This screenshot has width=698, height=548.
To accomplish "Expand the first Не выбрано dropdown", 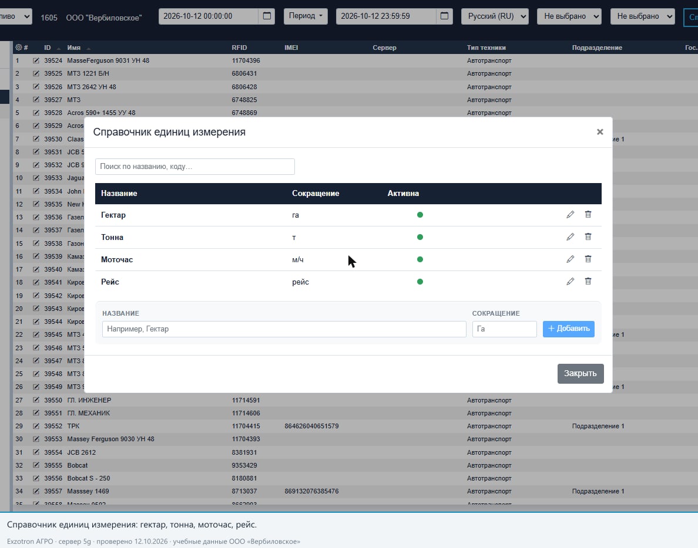I will 569,16.
